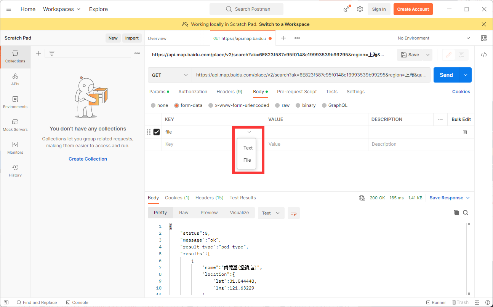Toggle the wrap lines icon in response

click(294, 213)
